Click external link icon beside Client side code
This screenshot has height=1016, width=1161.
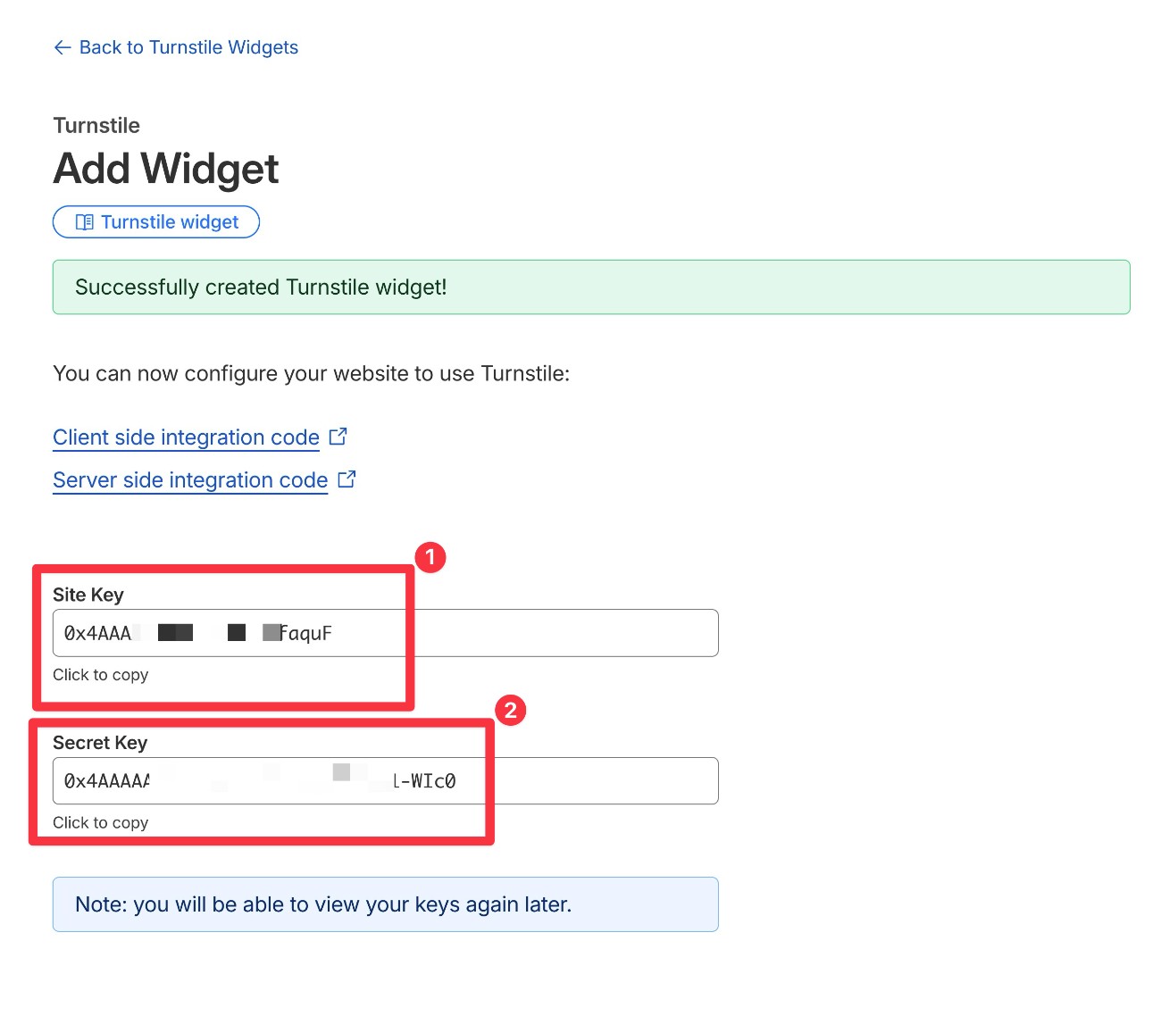pos(338,437)
